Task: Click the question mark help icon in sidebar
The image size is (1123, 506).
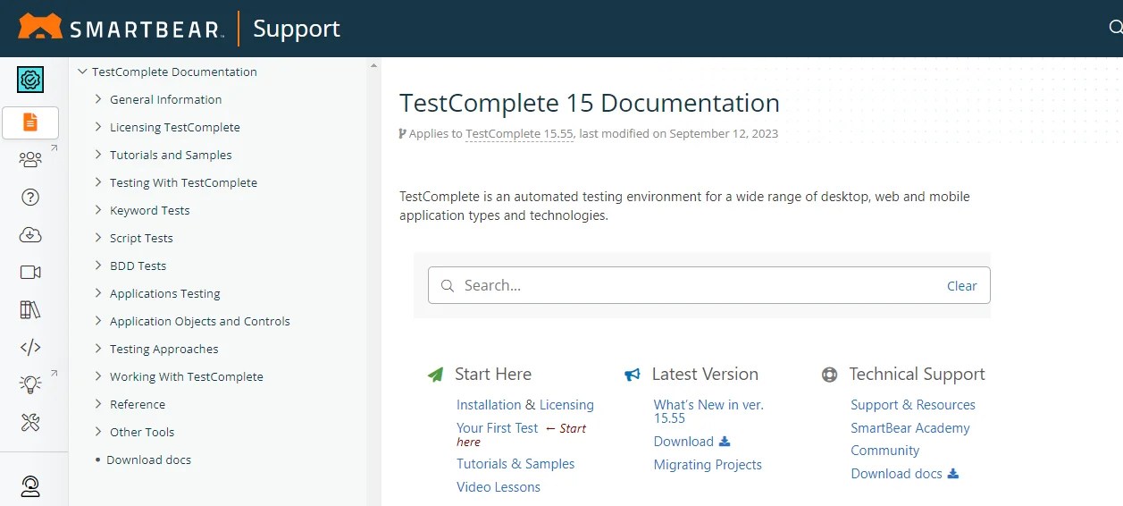Action: click(30, 198)
